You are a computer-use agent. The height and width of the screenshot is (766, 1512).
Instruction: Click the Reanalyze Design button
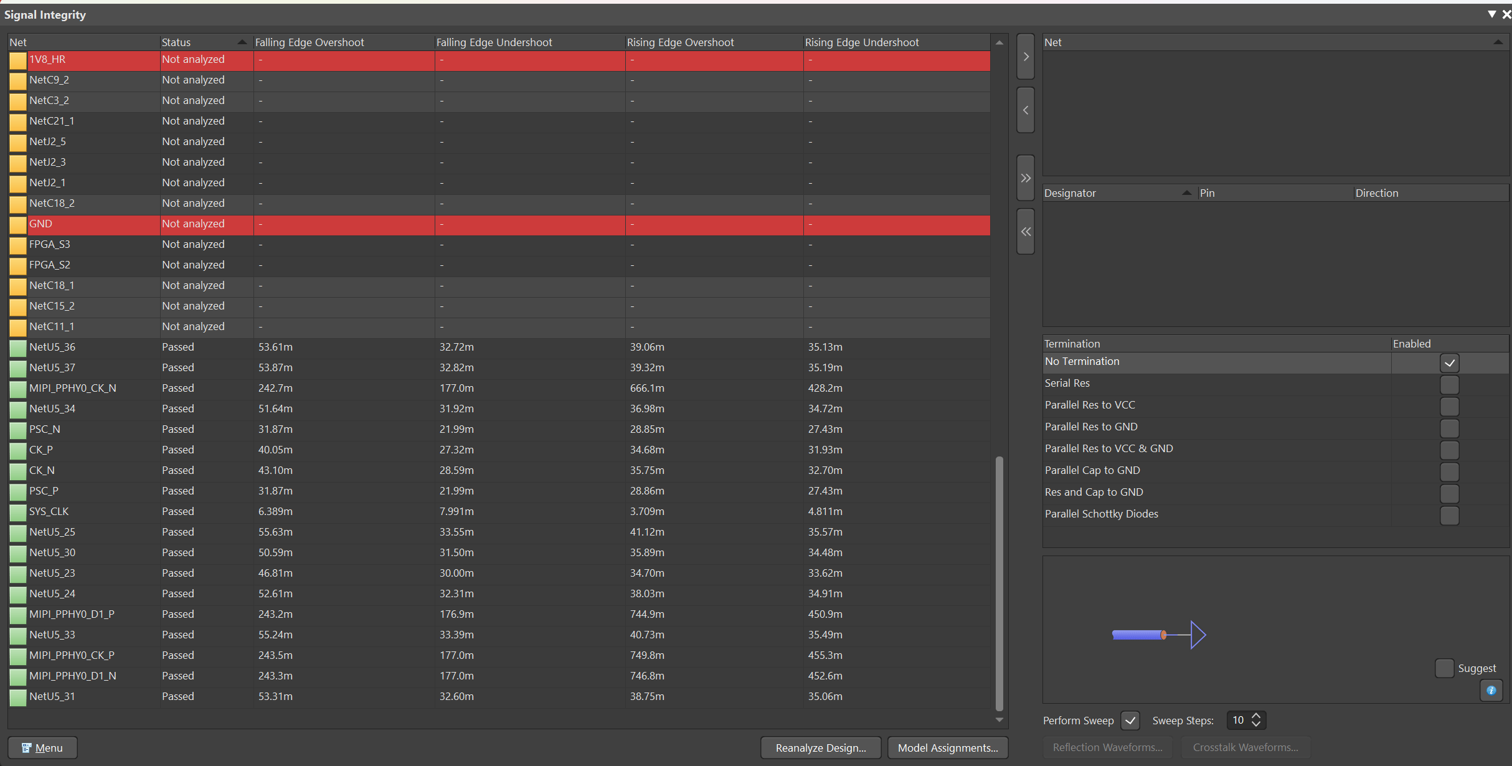click(x=821, y=747)
